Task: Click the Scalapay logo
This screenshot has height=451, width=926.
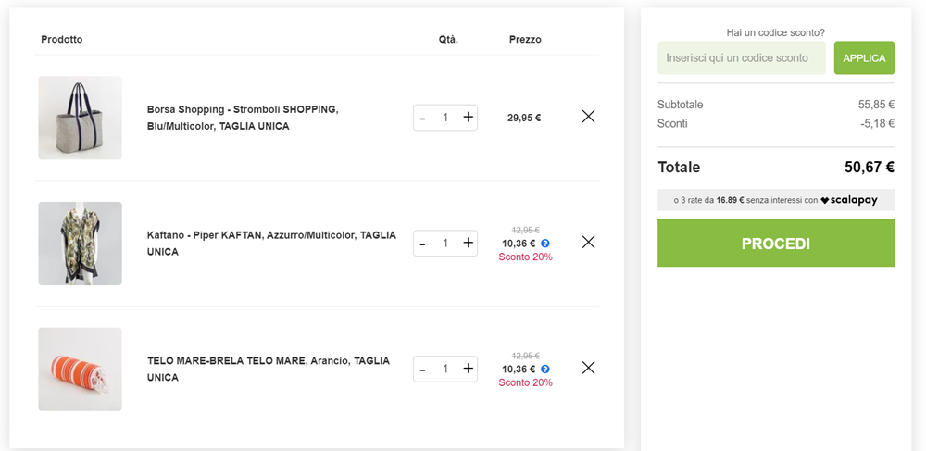Action: pyautogui.click(x=848, y=200)
